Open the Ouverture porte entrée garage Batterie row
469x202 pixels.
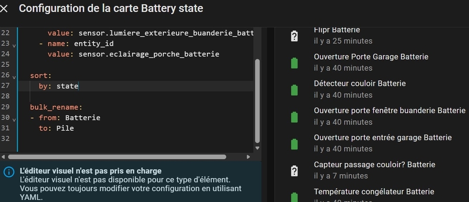tap(371, 143)
